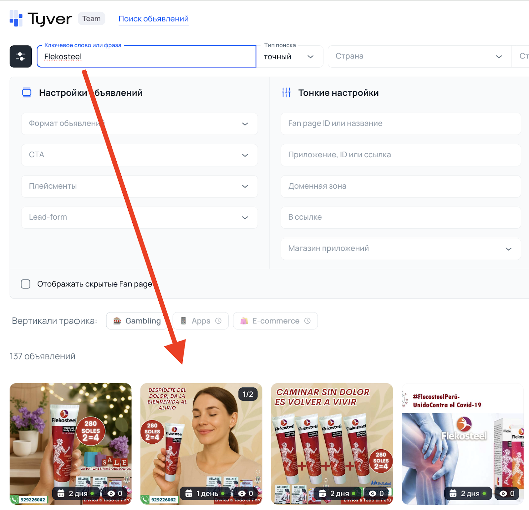
Task: Enable 'Отображать скрытые Fan page' checkbox
Action: [x=25, y=284]
